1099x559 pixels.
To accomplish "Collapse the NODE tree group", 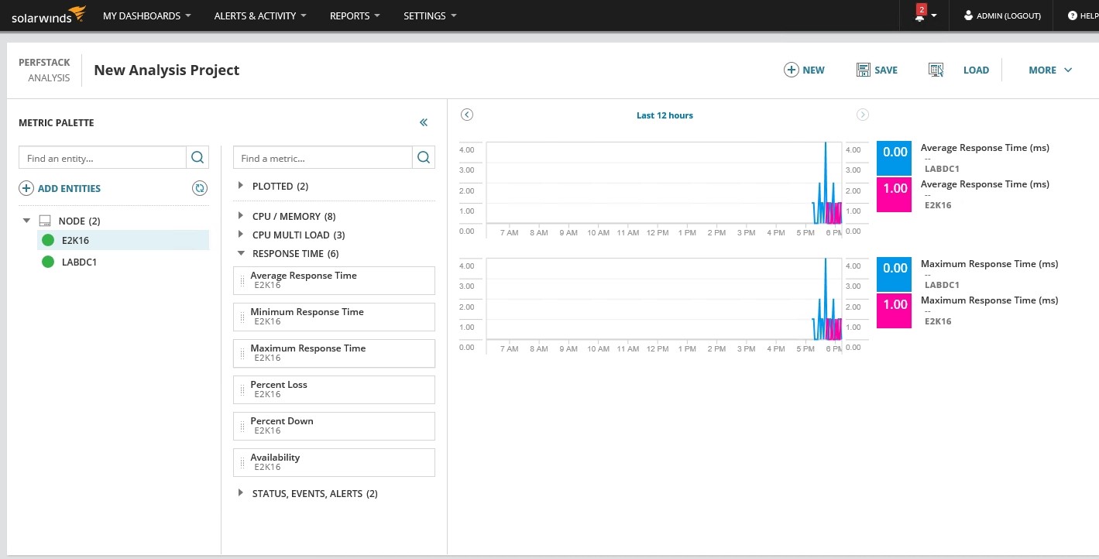I will [26, 221].
